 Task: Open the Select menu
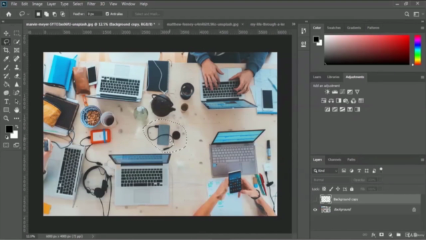tap(77, 4)
